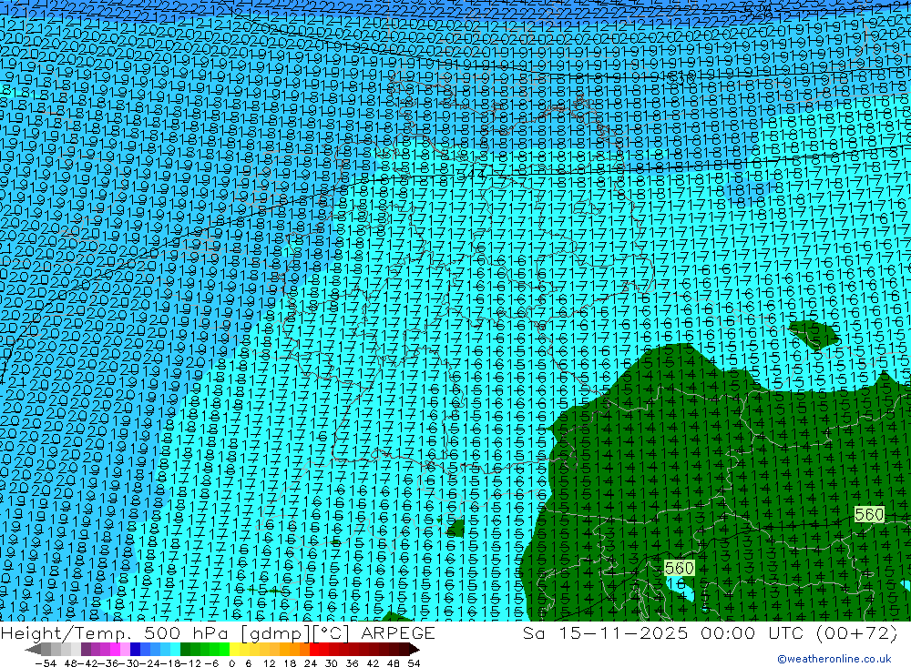
Task: Click the bright yellow legend swatch
Action: pos(234,650)
